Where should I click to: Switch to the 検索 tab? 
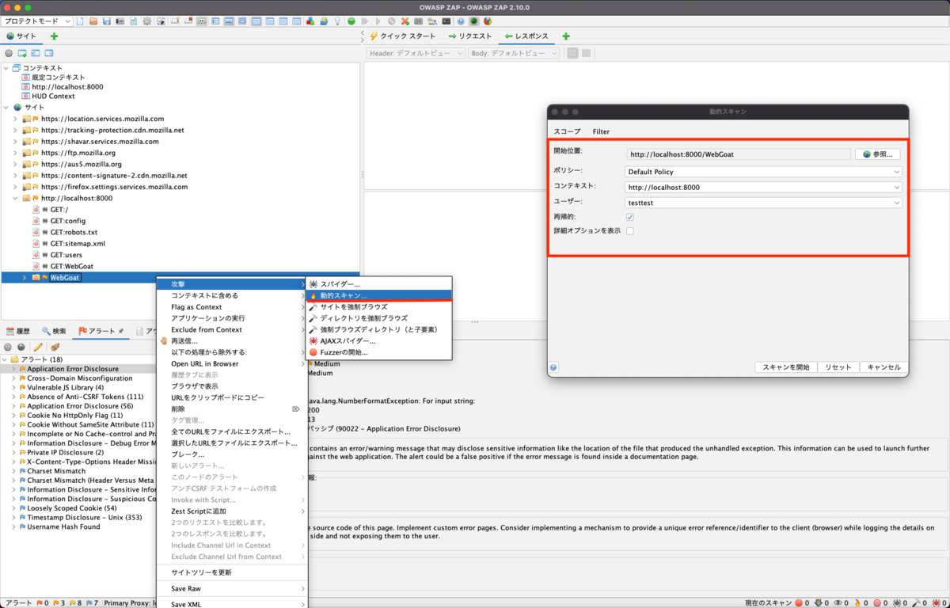click(x=54, y=331)
